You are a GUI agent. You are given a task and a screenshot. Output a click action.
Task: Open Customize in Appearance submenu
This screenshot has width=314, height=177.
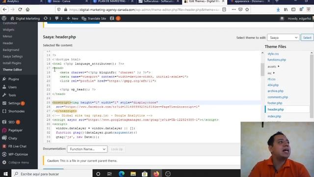10,23
